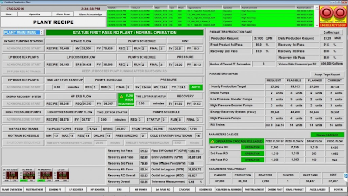Click the Recovery 2nd Pass 83.0 field
This screenshot has height=196, width=348.
coord(264,51)
